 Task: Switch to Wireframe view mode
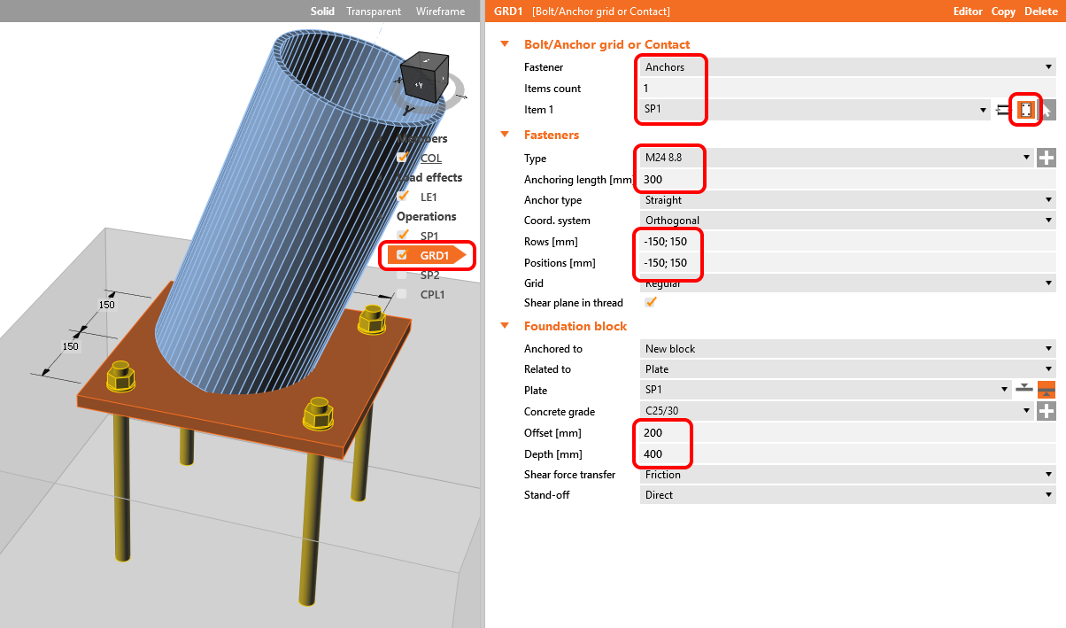(440, 12)
